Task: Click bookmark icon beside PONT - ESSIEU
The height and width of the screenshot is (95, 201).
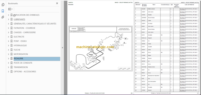Action: click(x=12, y=41)
